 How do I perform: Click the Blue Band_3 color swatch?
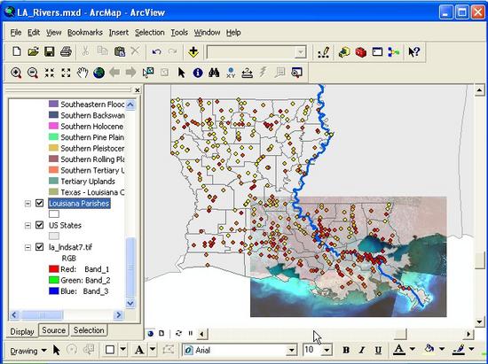click(54, 291)
